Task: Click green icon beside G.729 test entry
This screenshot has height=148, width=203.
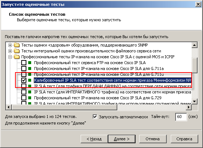Action: (x=30, y=98)
